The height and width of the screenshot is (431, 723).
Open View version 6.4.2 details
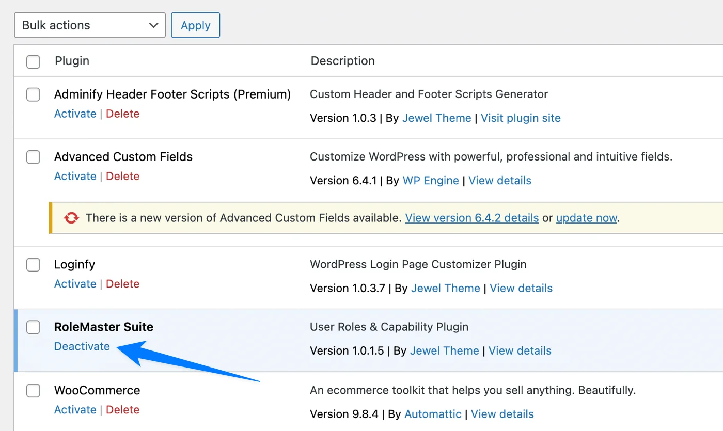471,218
